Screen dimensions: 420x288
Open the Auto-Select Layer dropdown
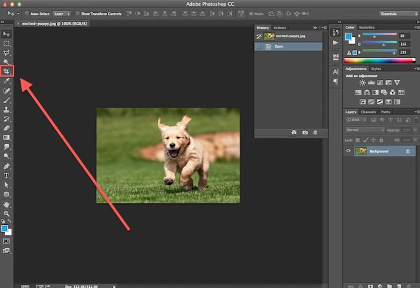(x=62, y=13)
